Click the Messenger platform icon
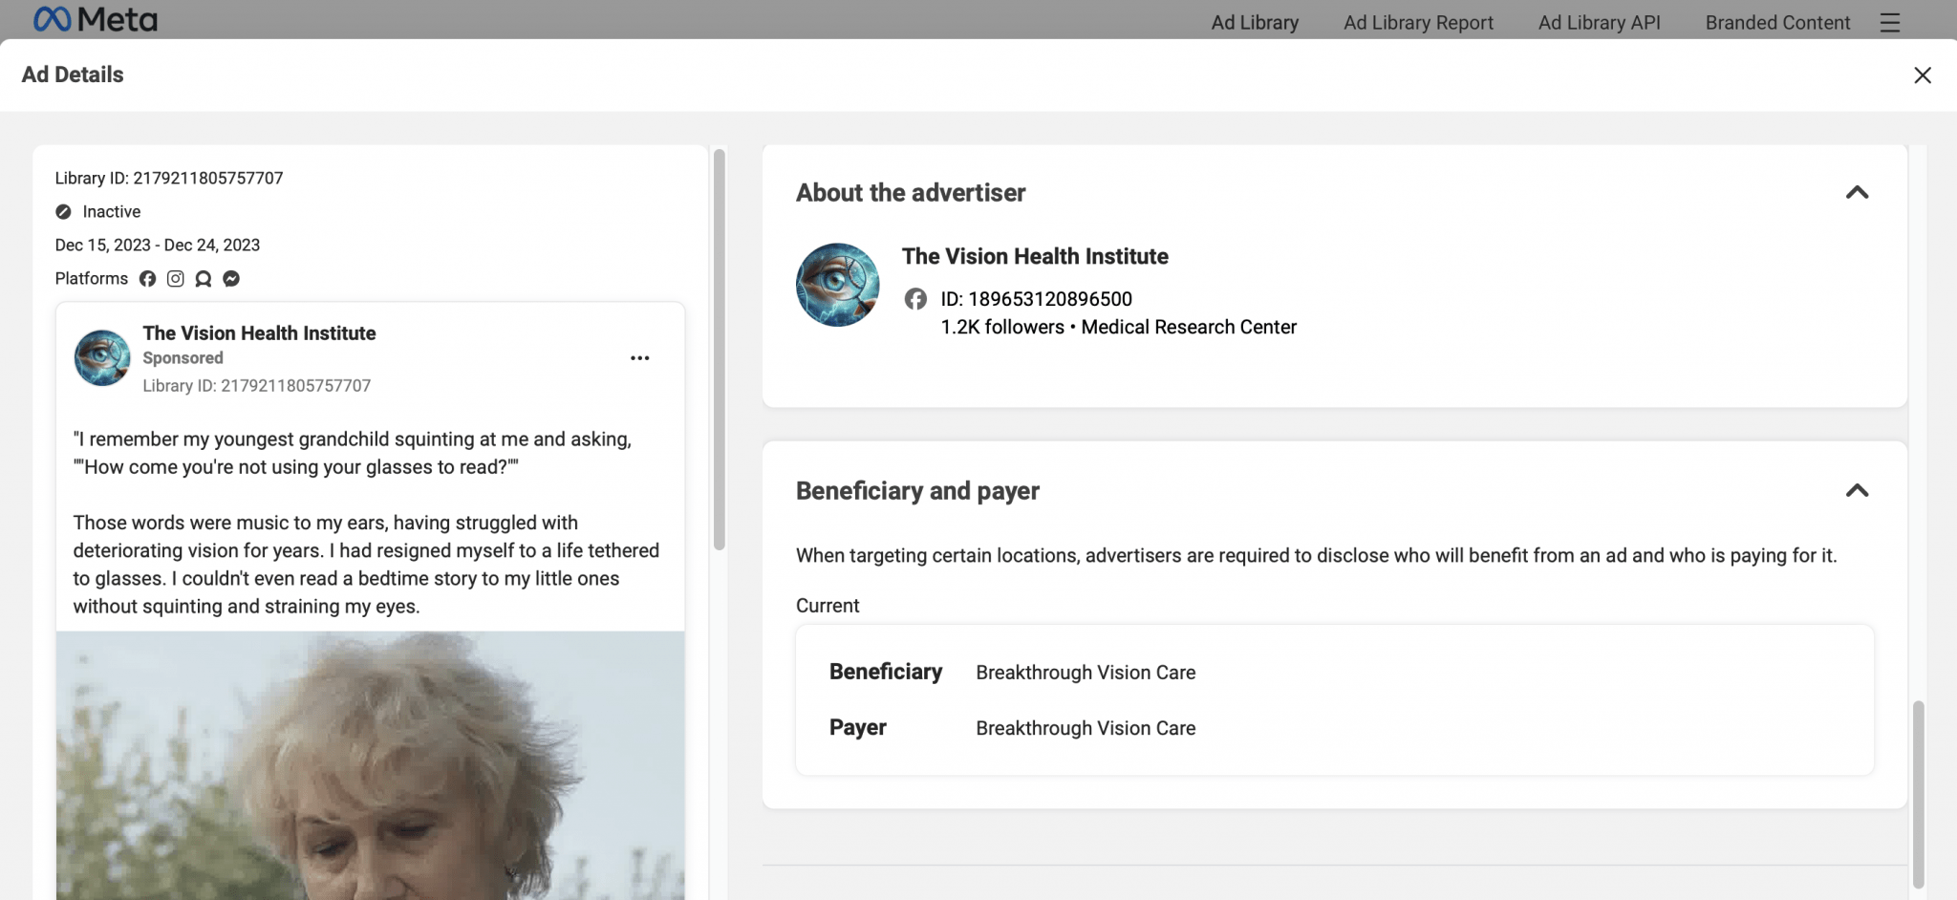The height and width of the screenshot is (900, 1957). [x=231, y=279]
